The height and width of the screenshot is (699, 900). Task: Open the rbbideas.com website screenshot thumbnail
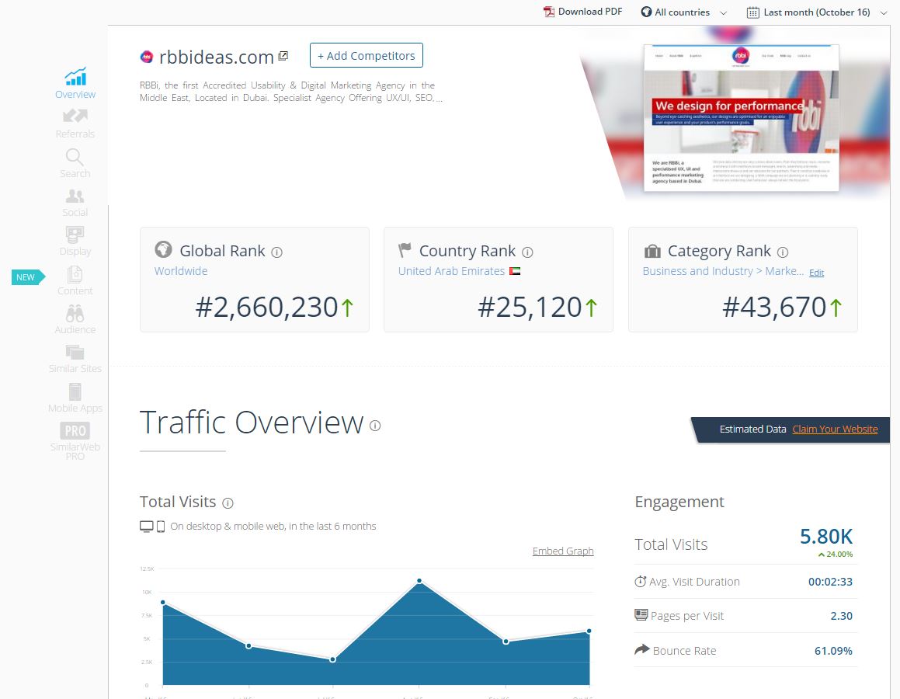point(741,117)
